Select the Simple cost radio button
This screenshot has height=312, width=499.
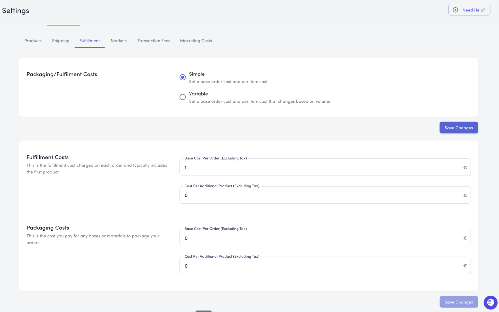183,77
